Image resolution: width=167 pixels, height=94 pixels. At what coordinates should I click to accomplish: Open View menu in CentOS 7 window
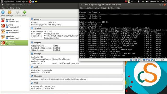click(97, 8)
